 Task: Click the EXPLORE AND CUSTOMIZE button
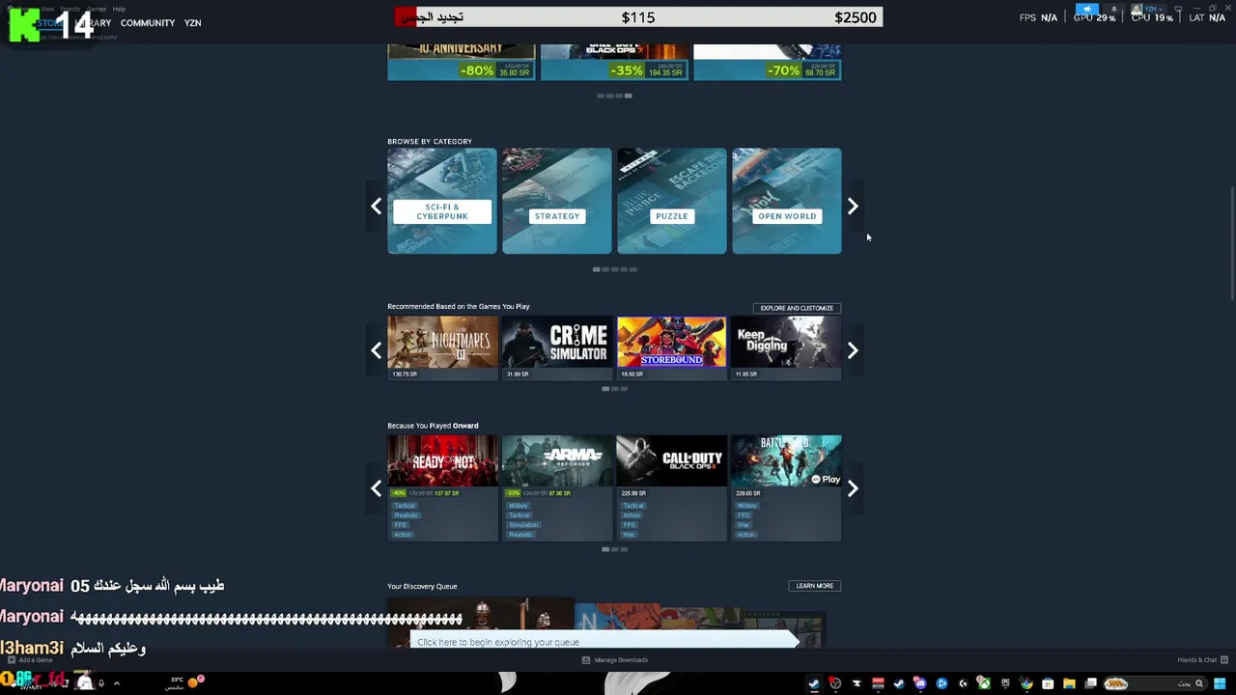[797, 308]
